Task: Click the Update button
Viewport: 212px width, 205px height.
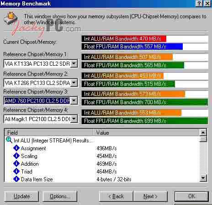Action: (21, 196)
